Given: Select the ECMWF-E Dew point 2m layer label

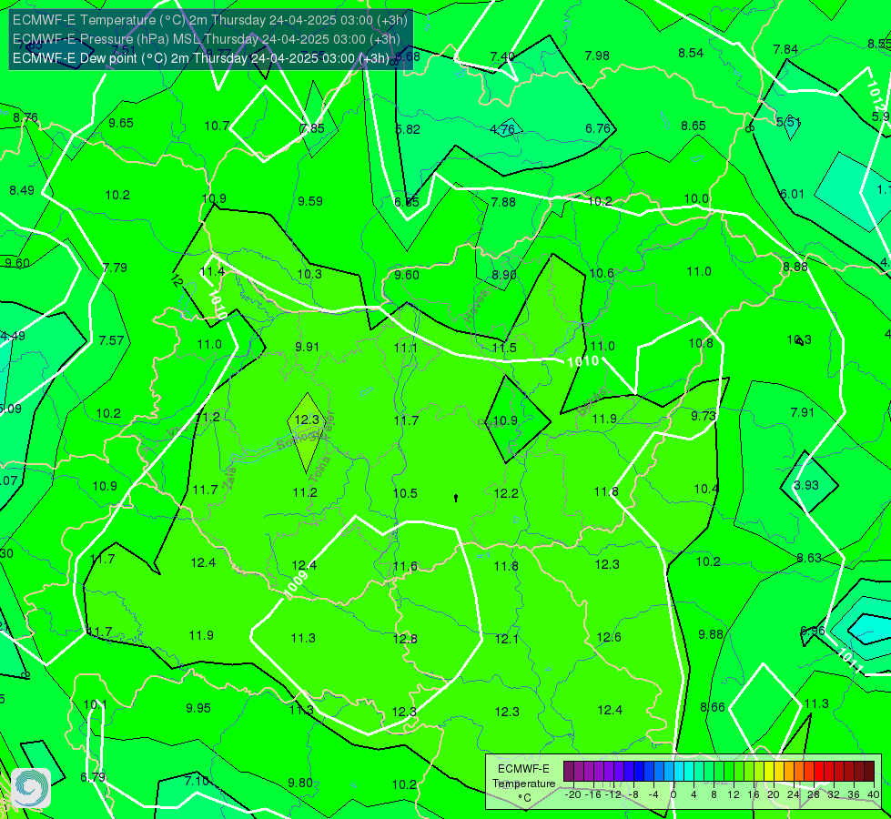Looking at the screenshot, I should pos(201,58).
